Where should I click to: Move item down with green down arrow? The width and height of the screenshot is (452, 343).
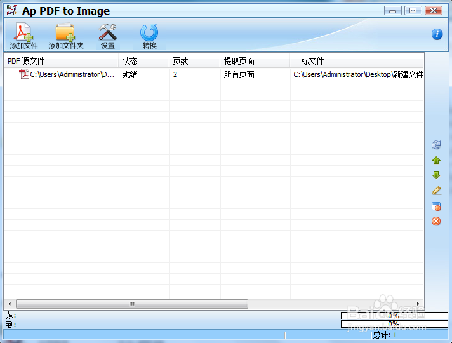click(x=436, y=175)
